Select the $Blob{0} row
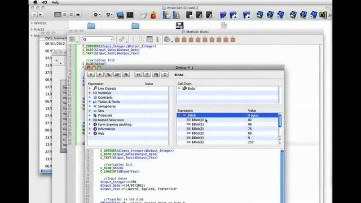Image resolution: width=361 pixels, height=203 pixels. (x=227, y=120)
